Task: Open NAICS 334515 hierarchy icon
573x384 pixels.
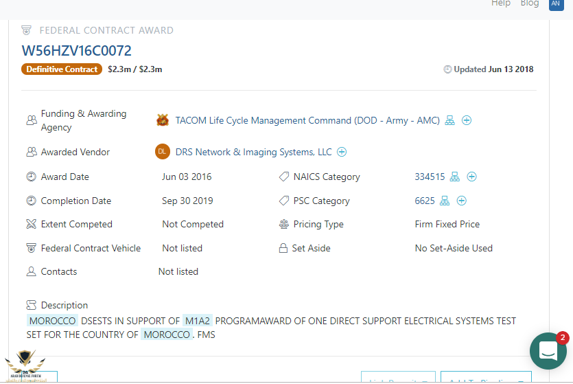Action: click(455, 177)
